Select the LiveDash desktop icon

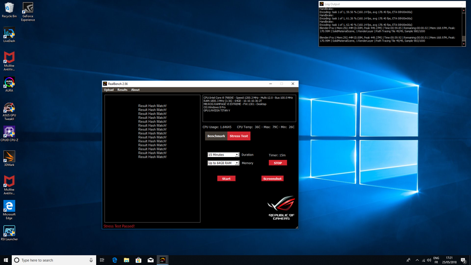pyautogui.click(x=9, y=35)
